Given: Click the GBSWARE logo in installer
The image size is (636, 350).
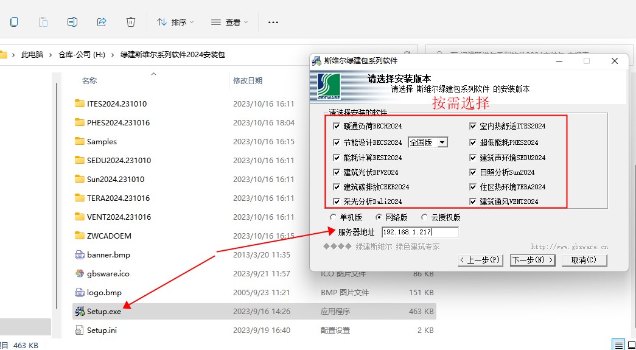Looking at the screenshot, I should [x=329, y=86].
